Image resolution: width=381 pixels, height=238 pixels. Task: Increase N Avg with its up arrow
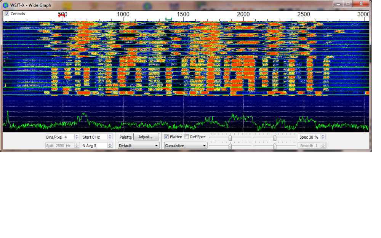(x=110, y=144)
